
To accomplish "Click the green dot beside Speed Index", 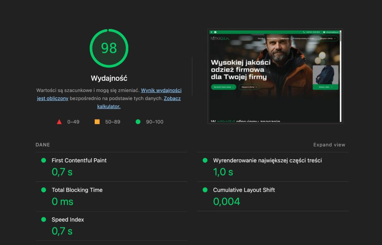I will pos(44,220).
